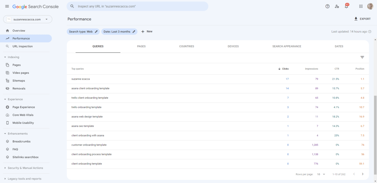Switch to the DEVICES tab

click(233, 46)
